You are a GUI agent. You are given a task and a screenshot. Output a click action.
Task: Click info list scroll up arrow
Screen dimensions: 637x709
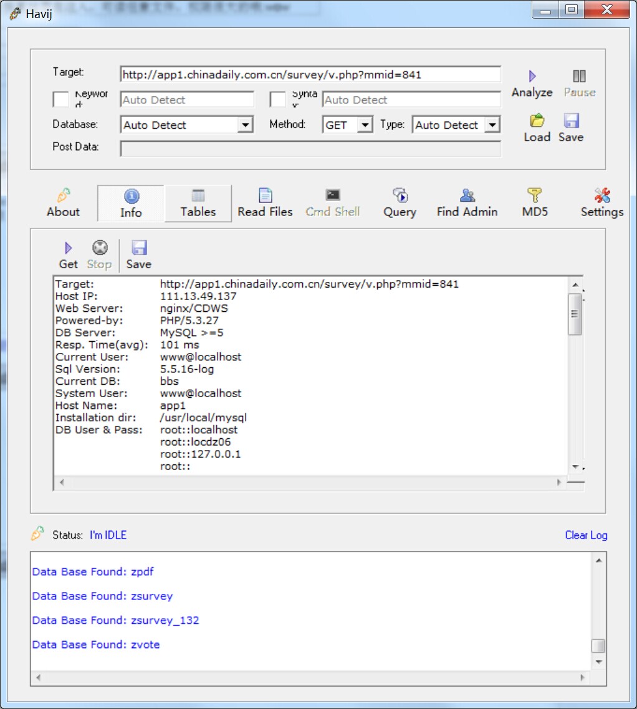575,284
